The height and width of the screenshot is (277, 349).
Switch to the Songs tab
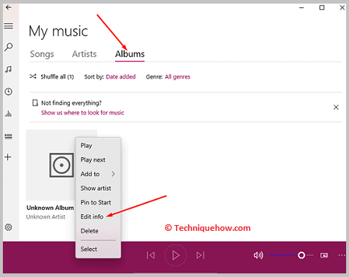tap(42, 54)
